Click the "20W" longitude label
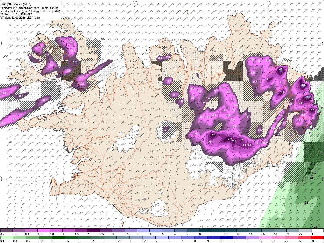The height and width of the screenshot is (243, 324). (x=135, y=1)
